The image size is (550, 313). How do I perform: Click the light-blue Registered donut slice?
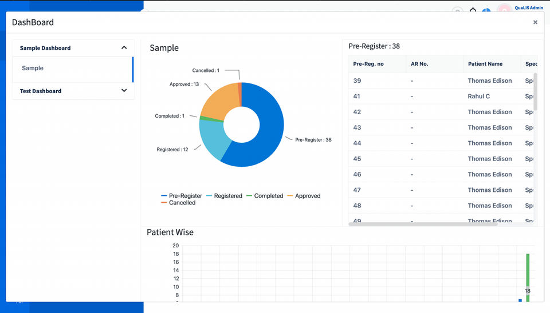213,138
